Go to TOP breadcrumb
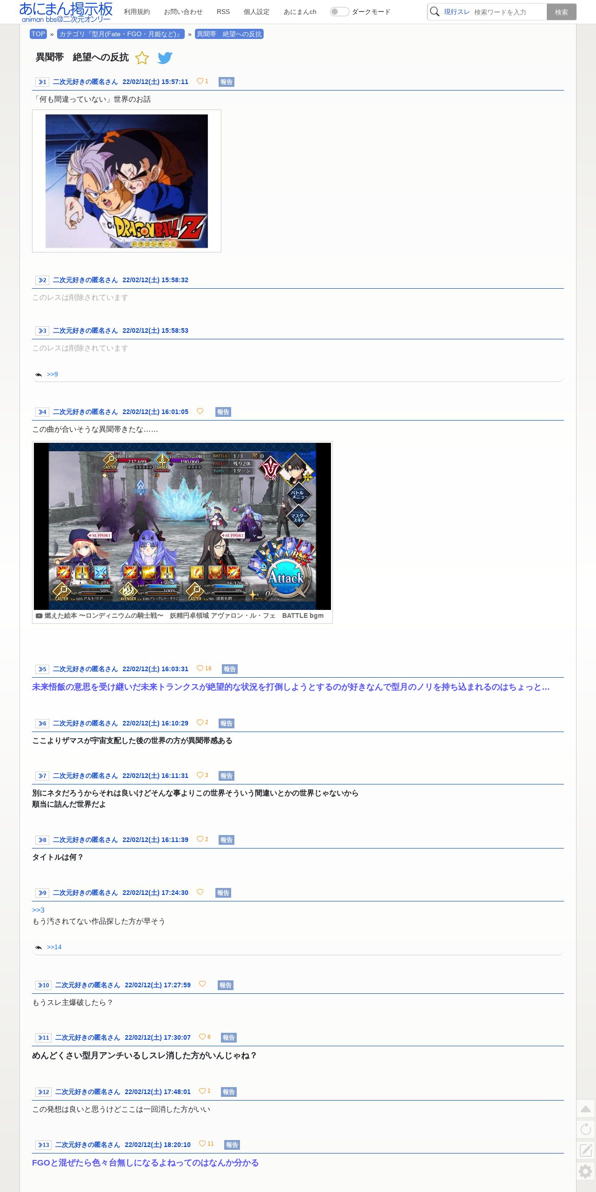 [x=39, y=34]
